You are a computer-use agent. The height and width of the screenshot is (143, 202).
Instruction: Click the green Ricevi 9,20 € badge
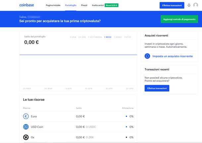112,5
